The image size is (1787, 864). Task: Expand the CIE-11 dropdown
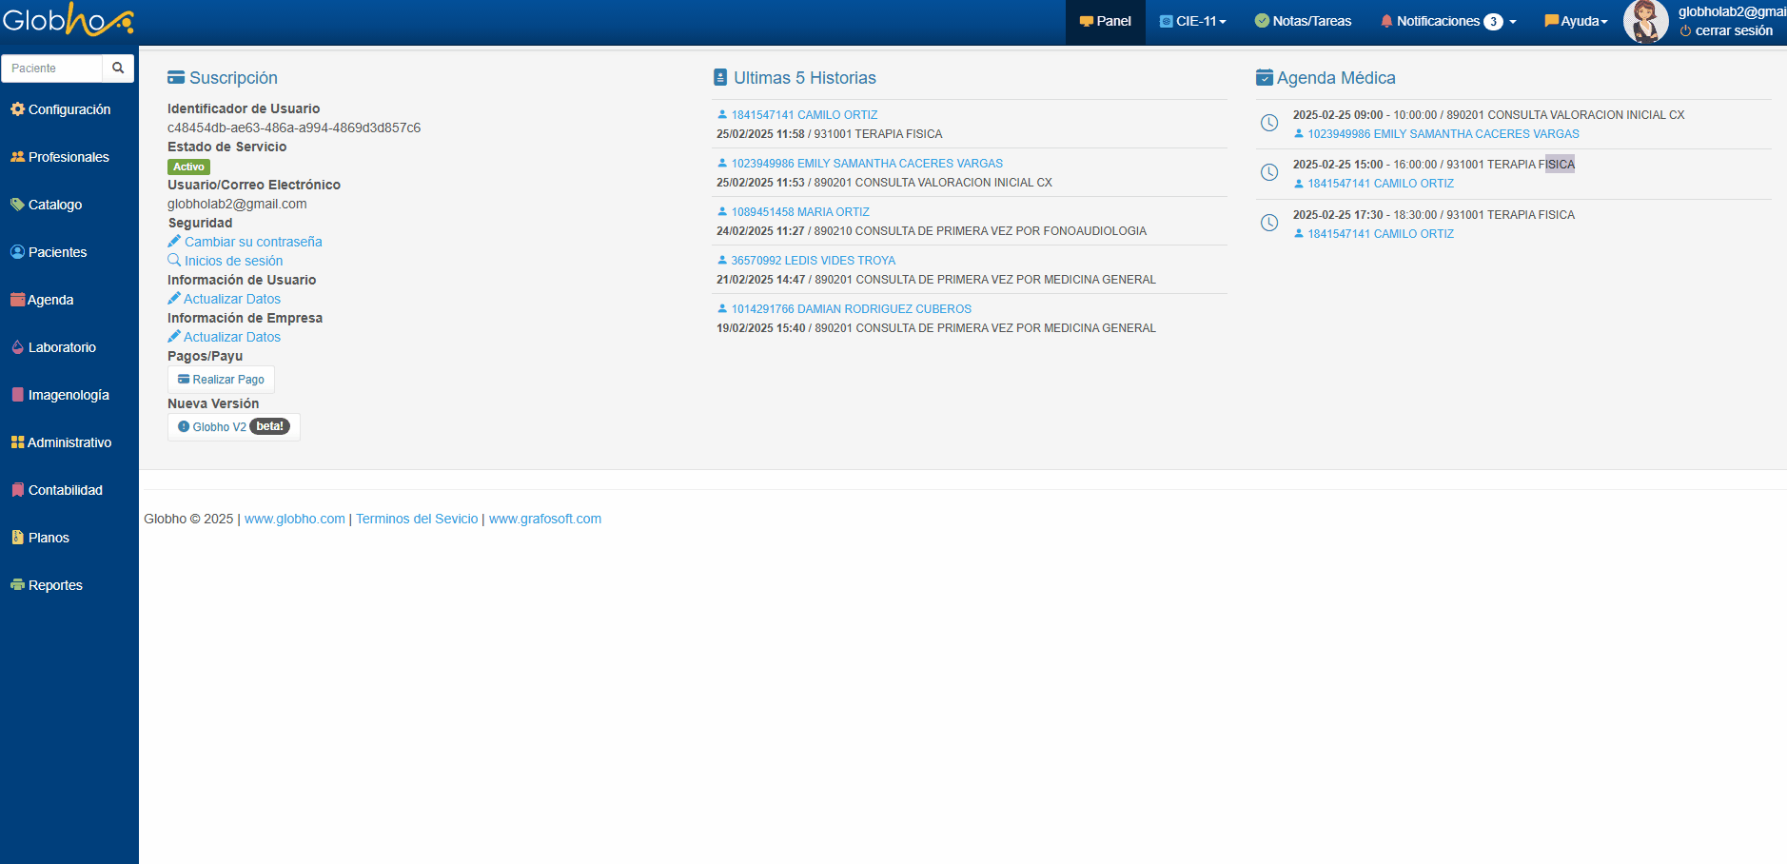click(x=1193, y=21)
